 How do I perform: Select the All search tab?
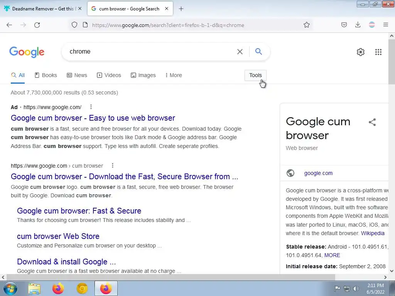(x=18, y=75)
